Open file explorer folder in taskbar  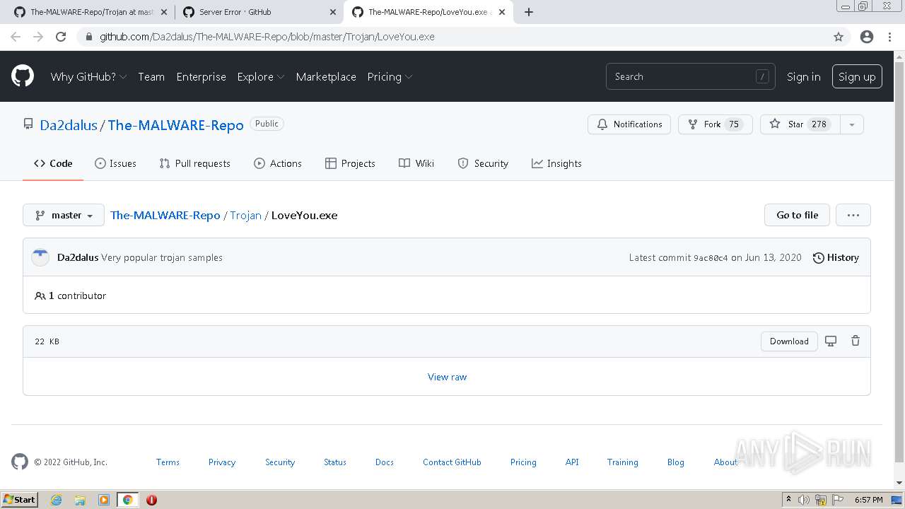(x=80, y=500)
